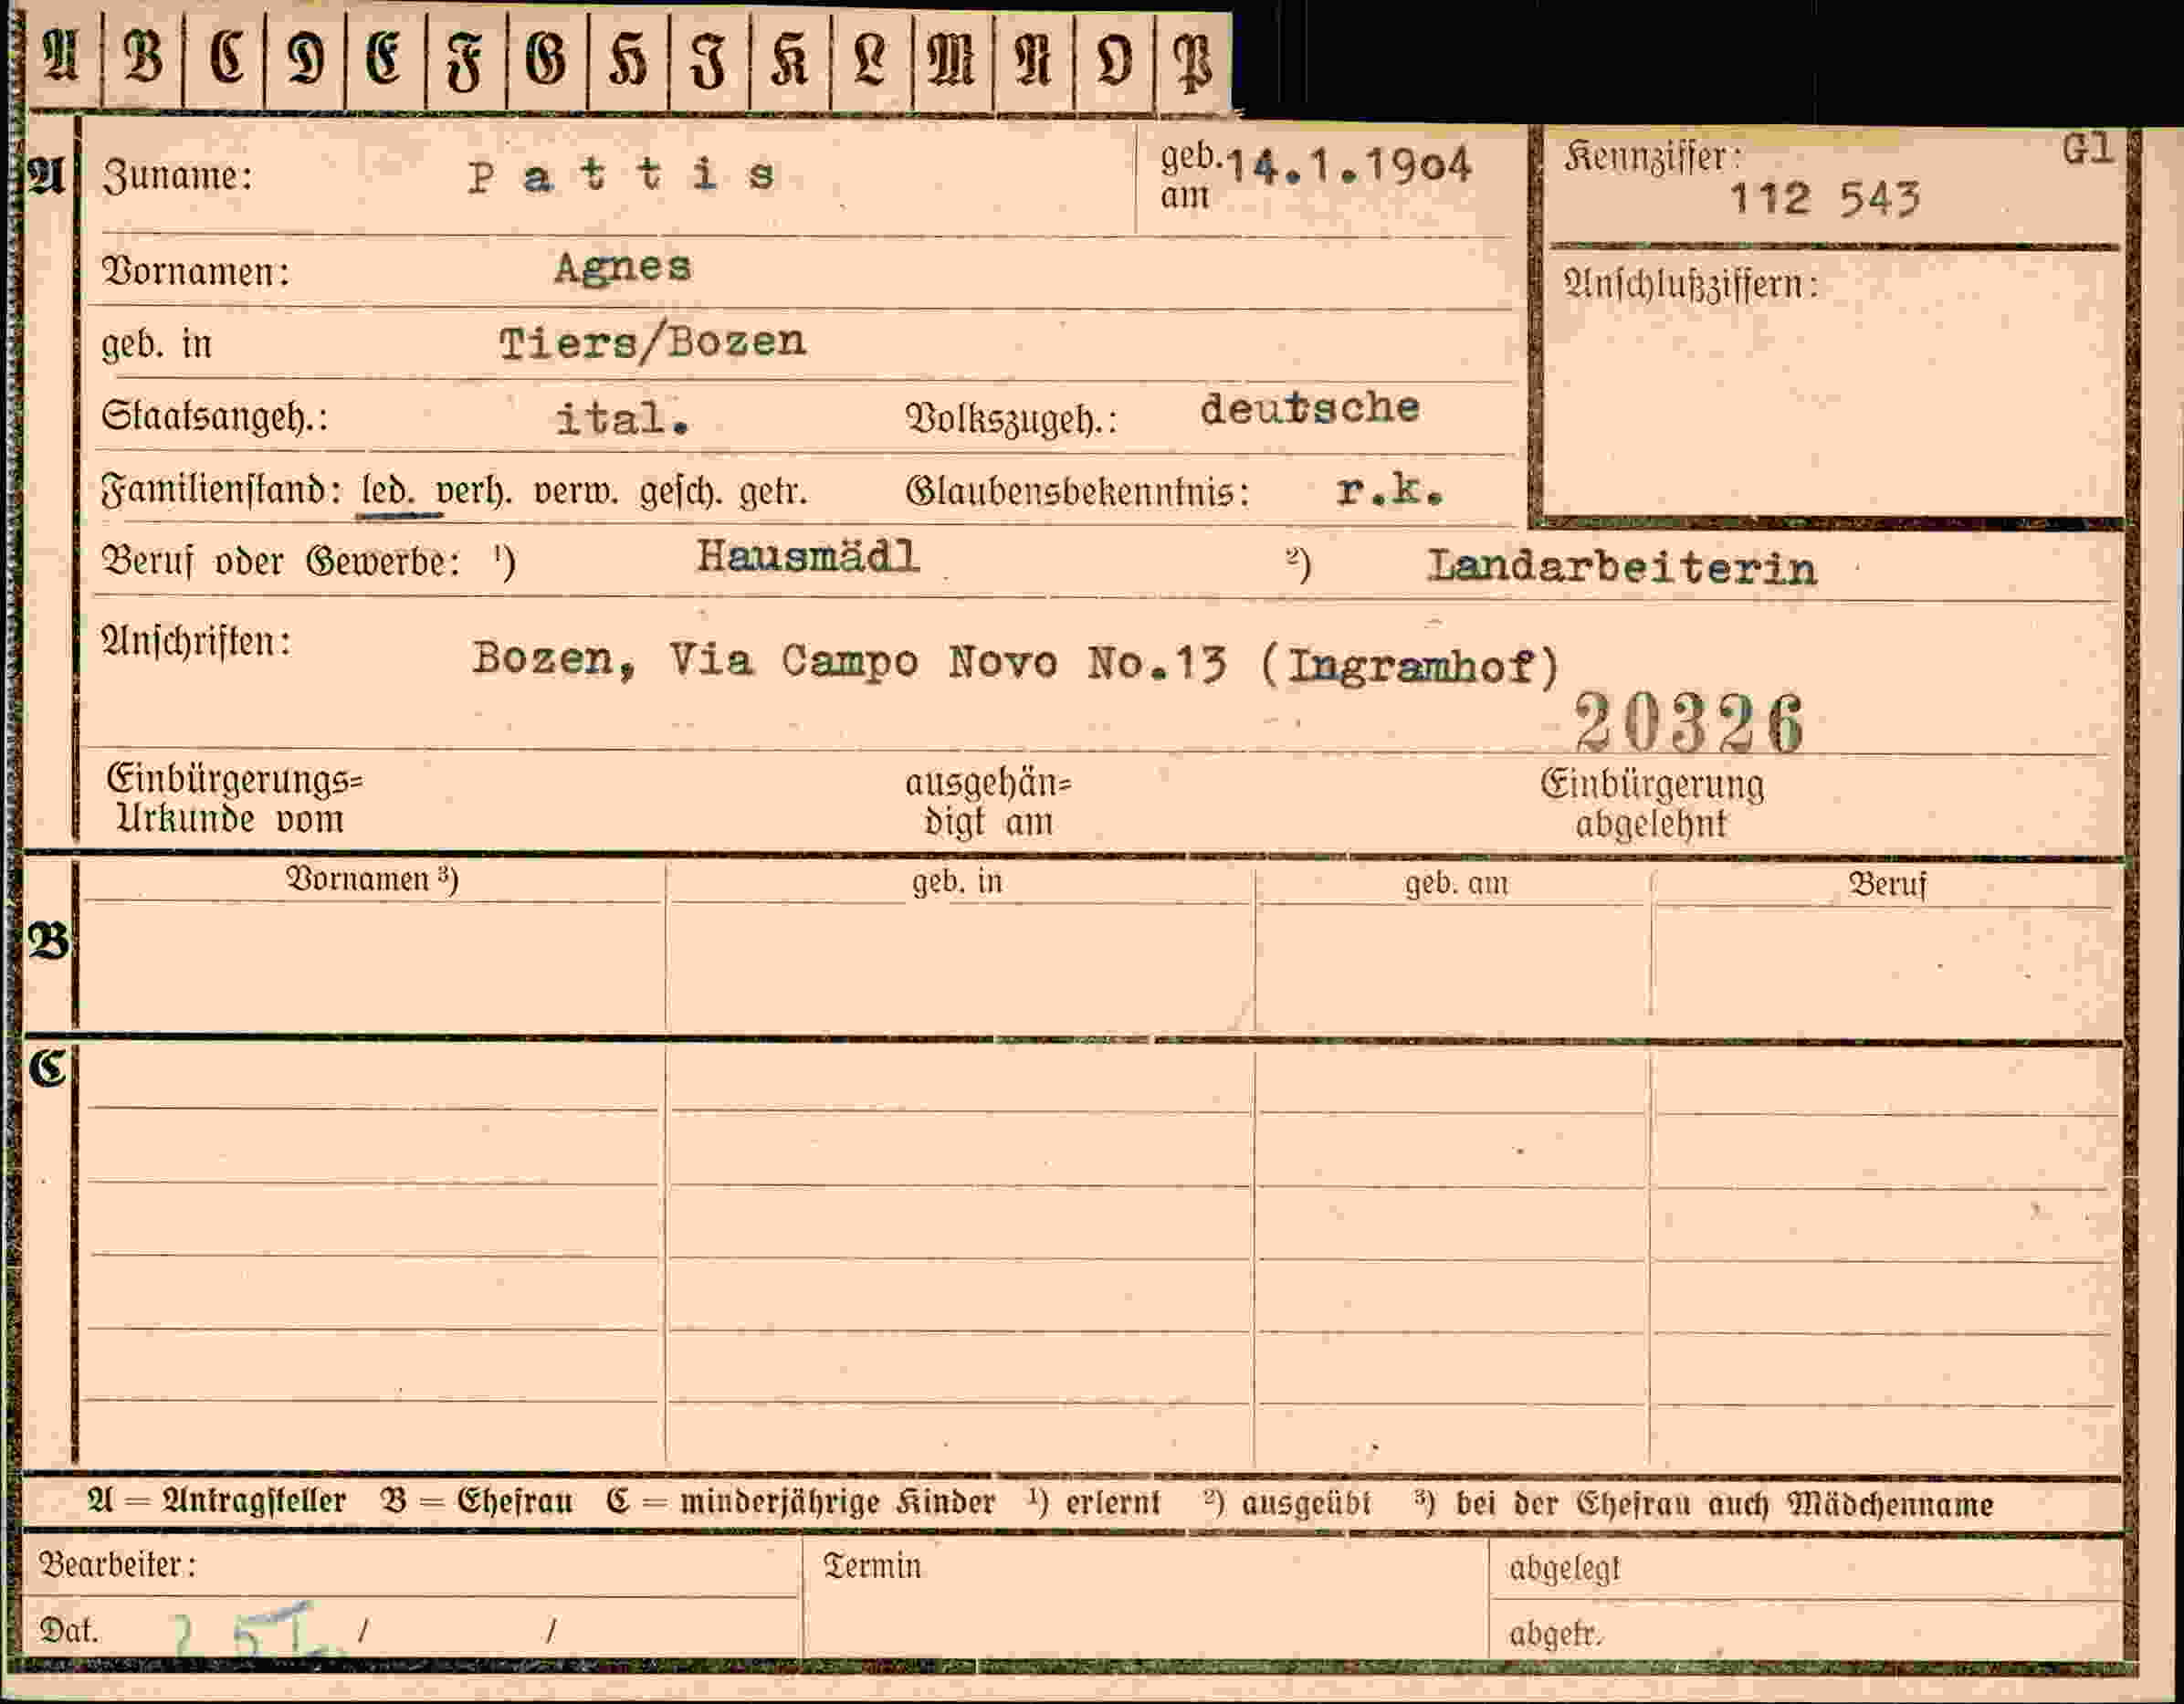Click practiced profession 'Landarbeiterin'

pyautogui.click(x=1621, y=568)
